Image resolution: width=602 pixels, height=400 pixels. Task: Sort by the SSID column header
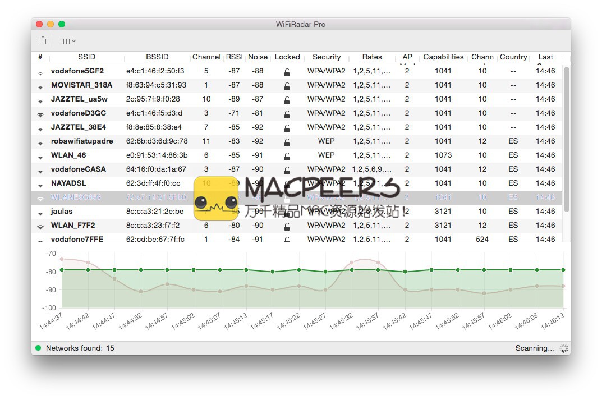tap(86, 57)
